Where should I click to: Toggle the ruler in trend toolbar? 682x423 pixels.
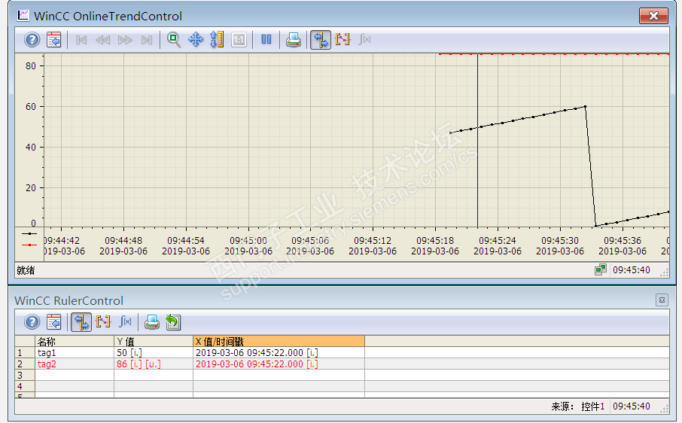tap(321, 40)
